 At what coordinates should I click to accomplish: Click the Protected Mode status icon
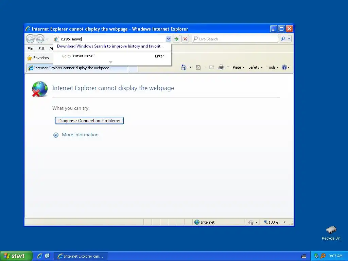pos(251,222)
